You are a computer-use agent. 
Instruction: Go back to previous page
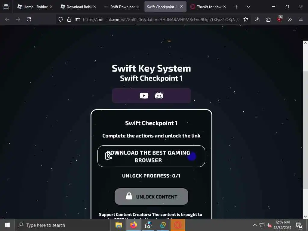click(7, 19)
